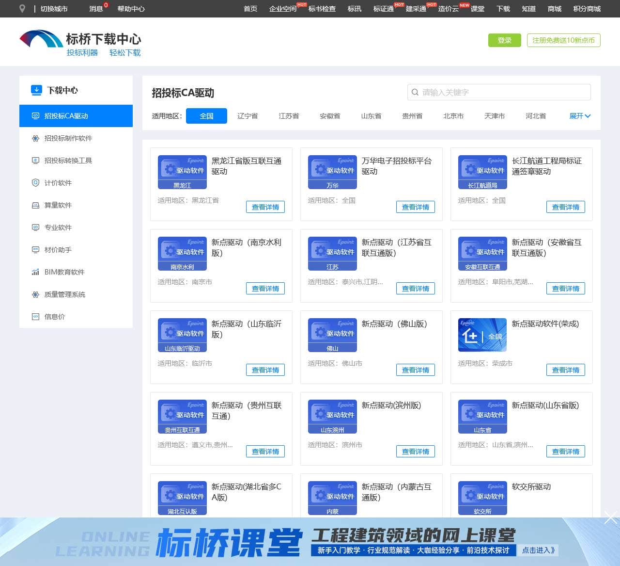The image size is (620, 566).
Task: Filter by 北京市 region
Action: click(x=453, y=116)
